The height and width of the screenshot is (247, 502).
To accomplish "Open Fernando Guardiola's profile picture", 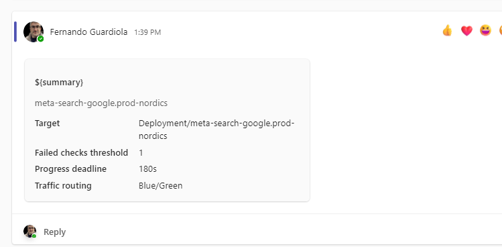I will pyautogui.click(x=34, y=32).
